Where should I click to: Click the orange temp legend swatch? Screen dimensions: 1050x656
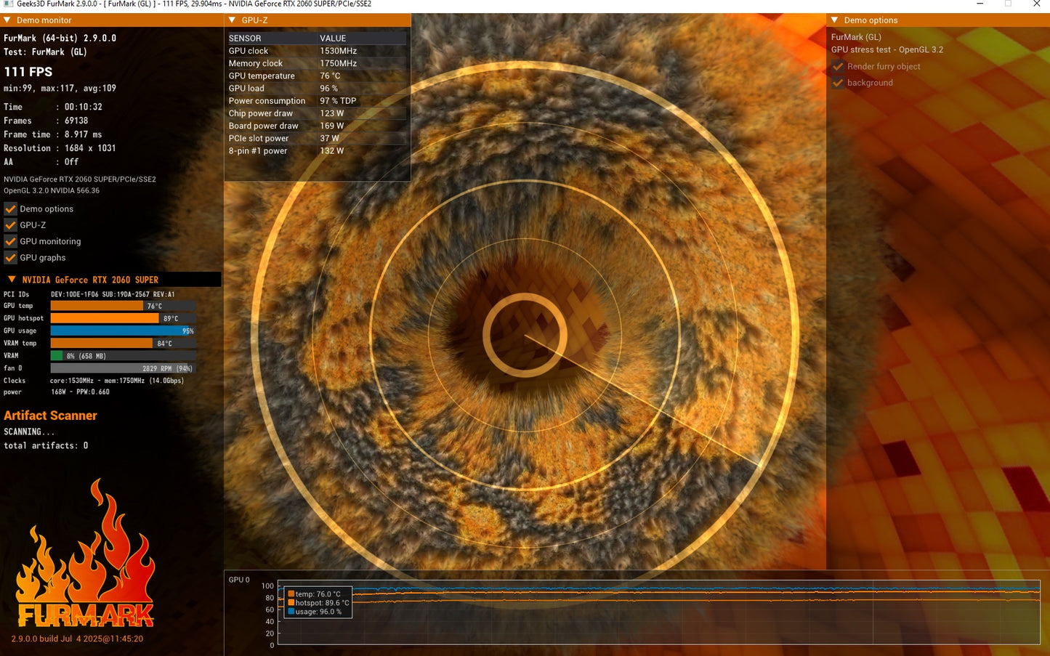[291, 594]
